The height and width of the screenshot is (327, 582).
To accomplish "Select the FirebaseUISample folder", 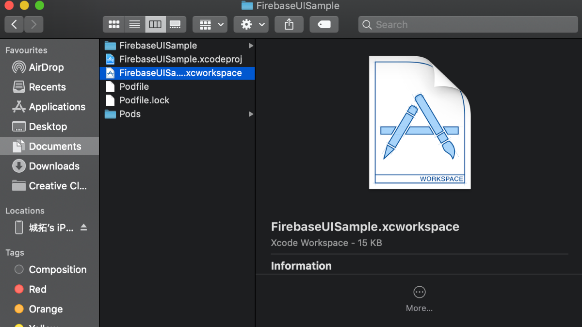I will point(177,46).
